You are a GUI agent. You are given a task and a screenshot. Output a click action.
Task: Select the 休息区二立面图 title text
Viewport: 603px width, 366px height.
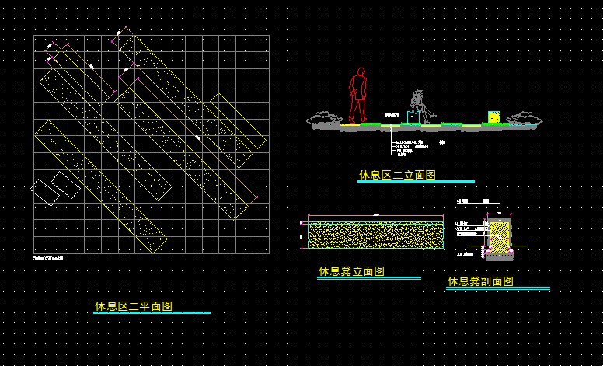(x=397, y=175)
